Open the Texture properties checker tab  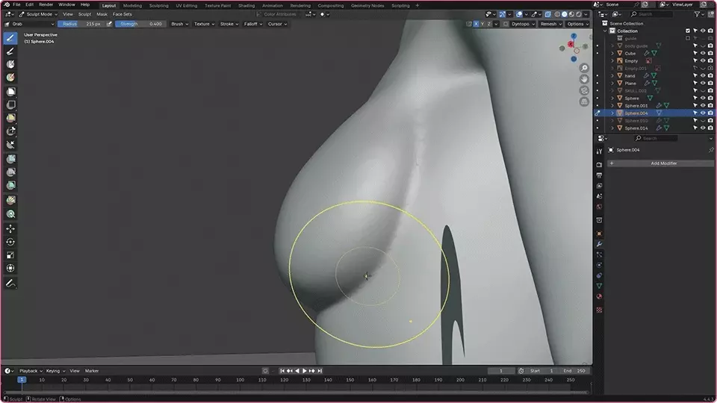click(599, 310)
